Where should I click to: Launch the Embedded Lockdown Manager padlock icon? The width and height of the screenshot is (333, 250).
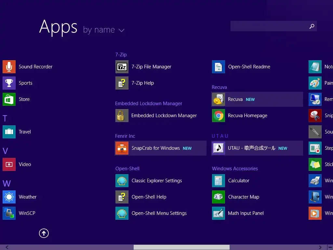[x=122, y=116]
